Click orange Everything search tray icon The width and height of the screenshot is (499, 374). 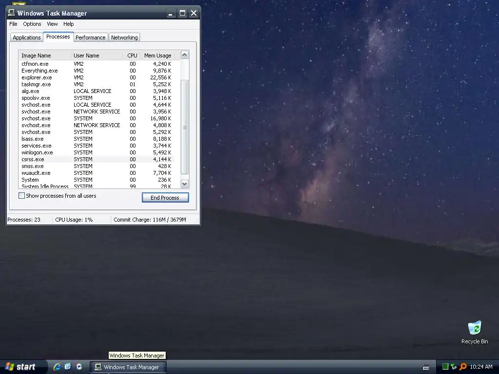[x=463, y=367]
